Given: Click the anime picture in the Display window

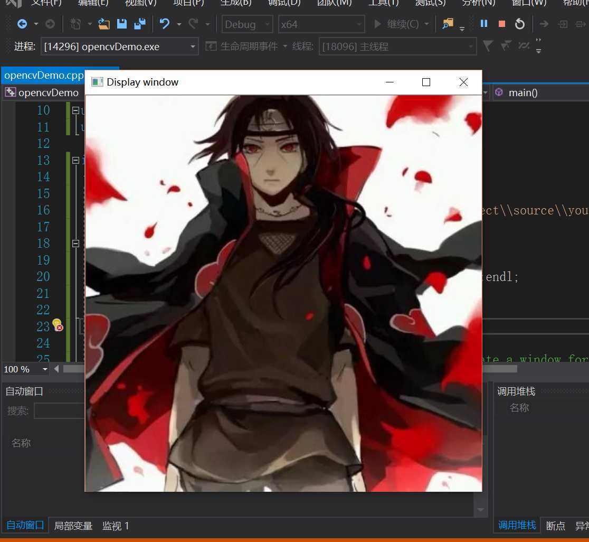Looking at the screenshot, I should (283, 293).
